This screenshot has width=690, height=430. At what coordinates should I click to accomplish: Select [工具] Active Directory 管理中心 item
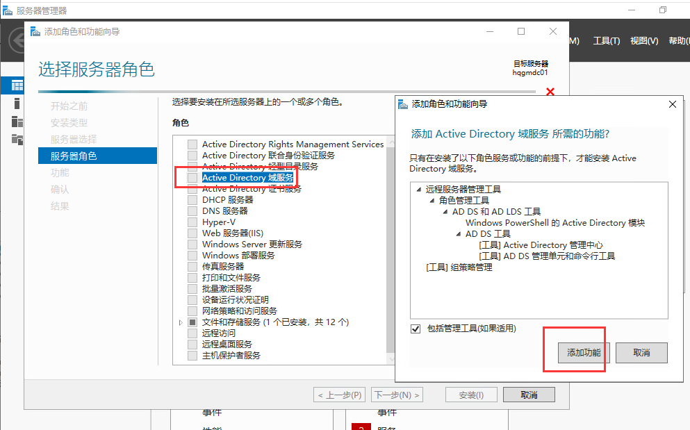click(x=541, y=245)
